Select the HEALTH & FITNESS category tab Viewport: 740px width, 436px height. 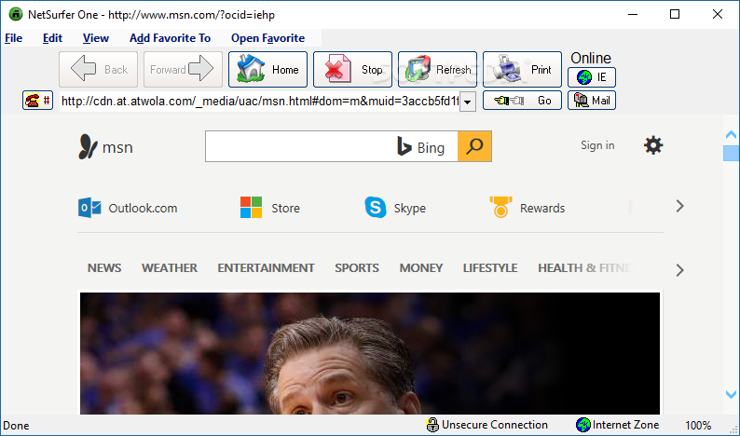point(585,268)
